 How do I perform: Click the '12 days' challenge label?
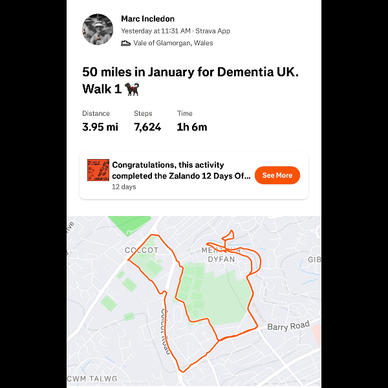tap(124, 187)
